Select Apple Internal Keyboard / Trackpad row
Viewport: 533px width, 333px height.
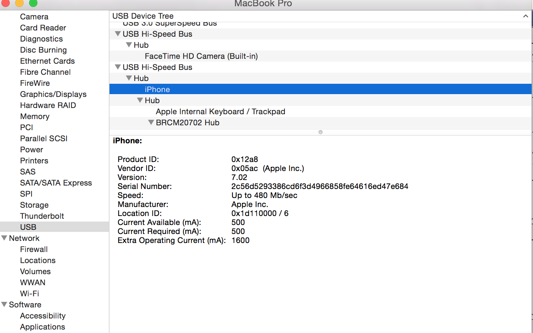(x=321, y=111)
